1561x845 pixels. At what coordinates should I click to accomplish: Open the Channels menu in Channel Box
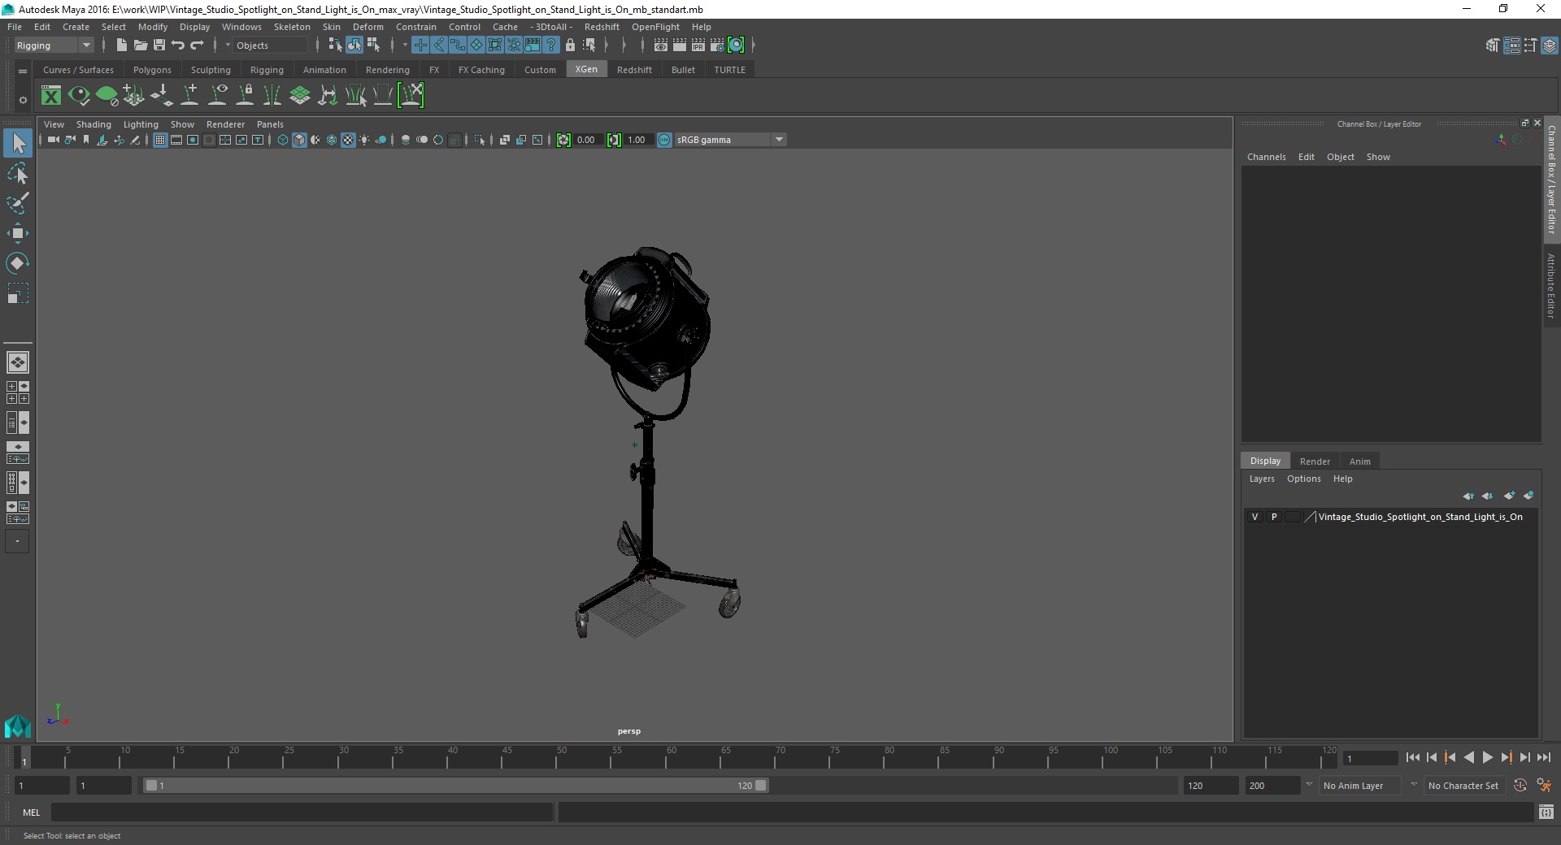pos(1266,157)
